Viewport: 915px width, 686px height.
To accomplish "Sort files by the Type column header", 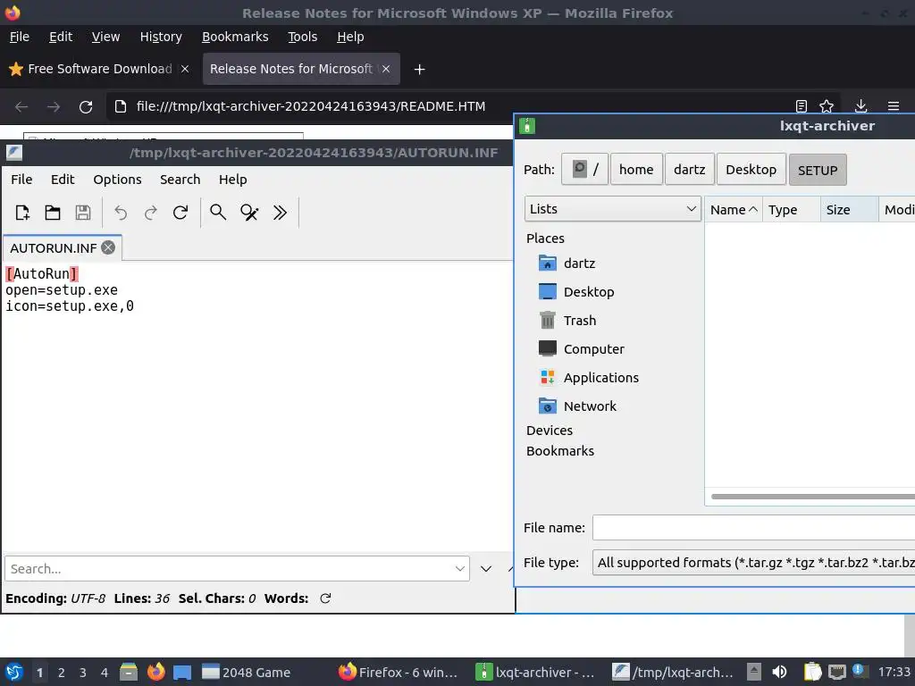I will coord(792,210).
